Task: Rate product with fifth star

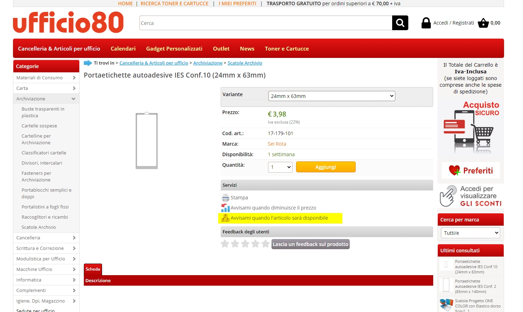Action: (x=266, y=244)
